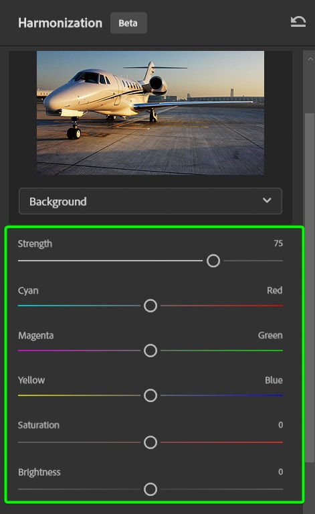This screenshot has width=315, height=514.
Task: Click the reset arrow icon in header
Action: tap(298, 22)
